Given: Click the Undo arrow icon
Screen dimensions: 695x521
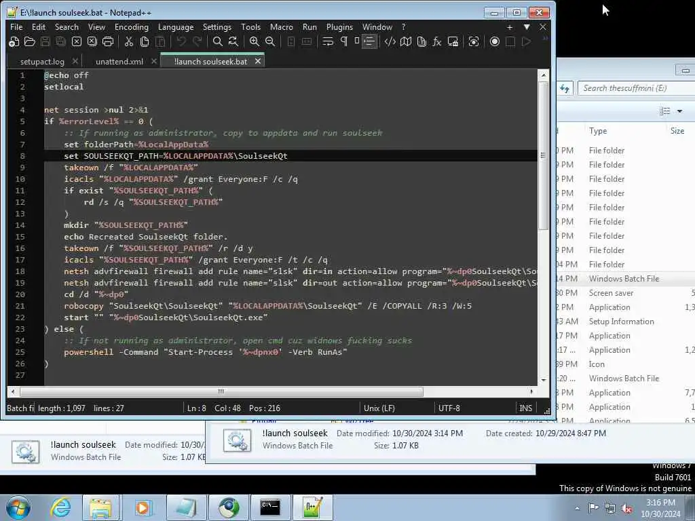Looking at the screenshot, I should coord(181,41).
